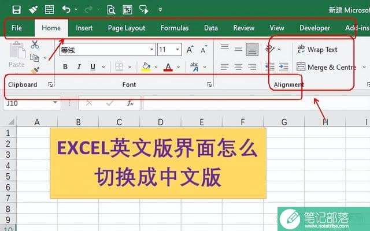Switch to the Insert tab
This screenshot has height=231, width=370.
pos(84,28)
